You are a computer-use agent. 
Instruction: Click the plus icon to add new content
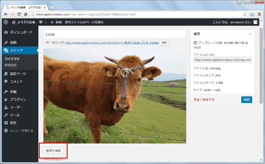coord(52,22)
